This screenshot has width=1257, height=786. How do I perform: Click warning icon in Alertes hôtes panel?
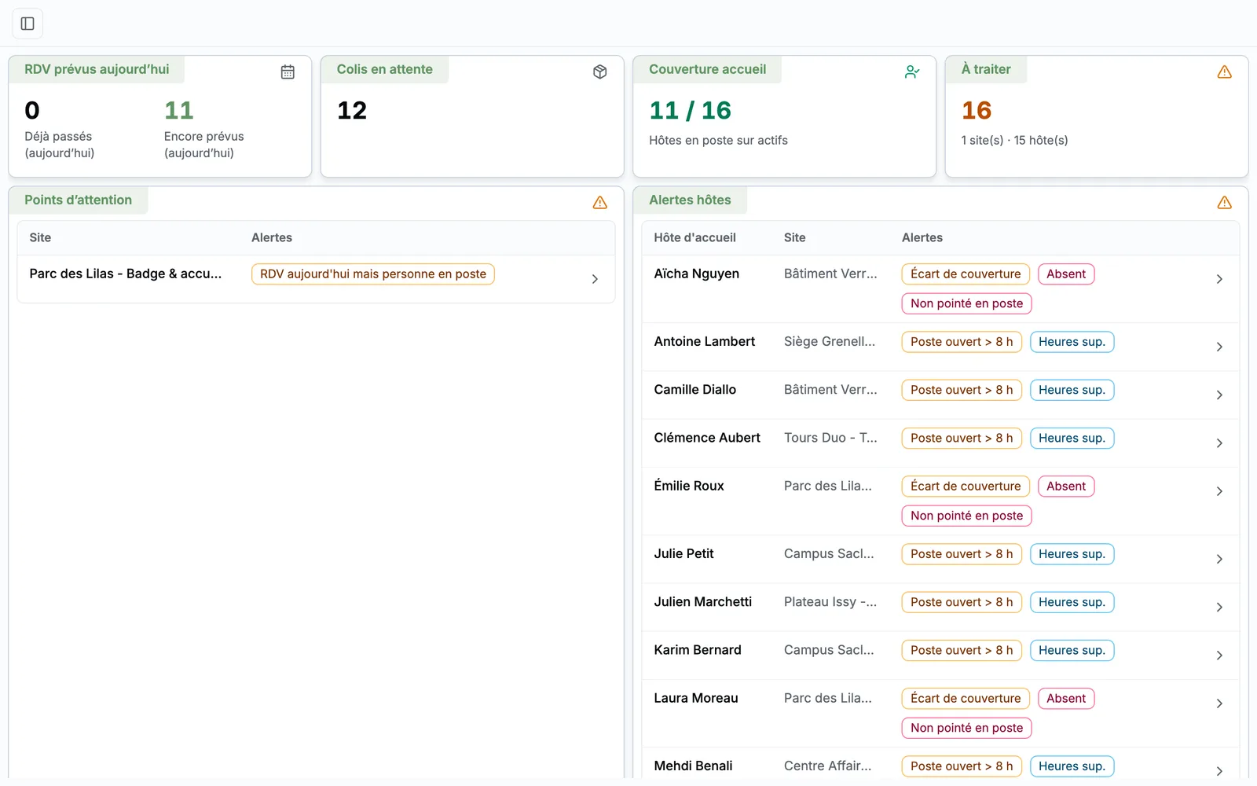[1224, 203]
